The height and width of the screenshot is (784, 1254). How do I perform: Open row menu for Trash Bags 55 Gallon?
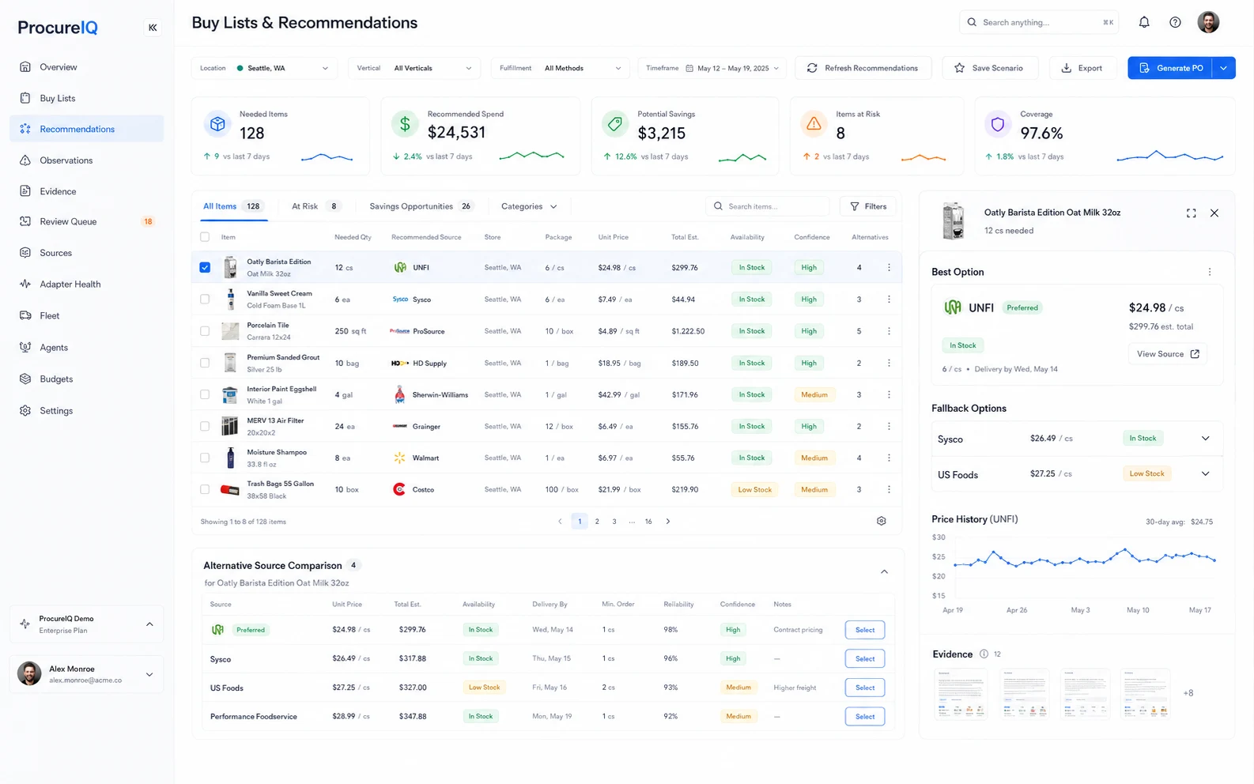889,489
